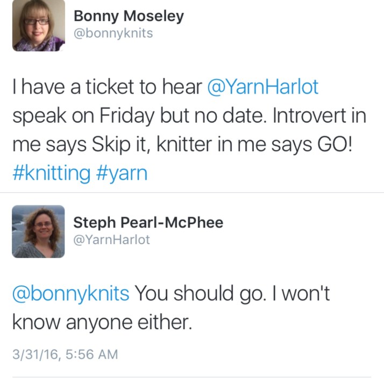Image resolution: width=384 pixels, height=384 pixels.
Task: Open Bonny Moseley's profile picture
Action: [38, 26]
